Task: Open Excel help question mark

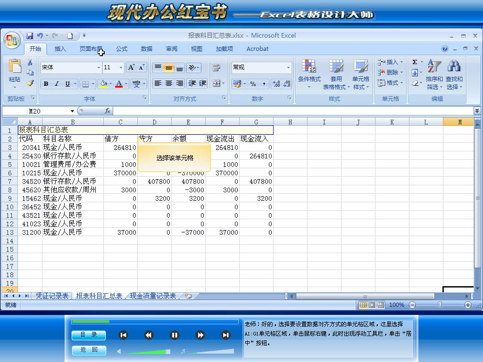Action: pos(445,49)
